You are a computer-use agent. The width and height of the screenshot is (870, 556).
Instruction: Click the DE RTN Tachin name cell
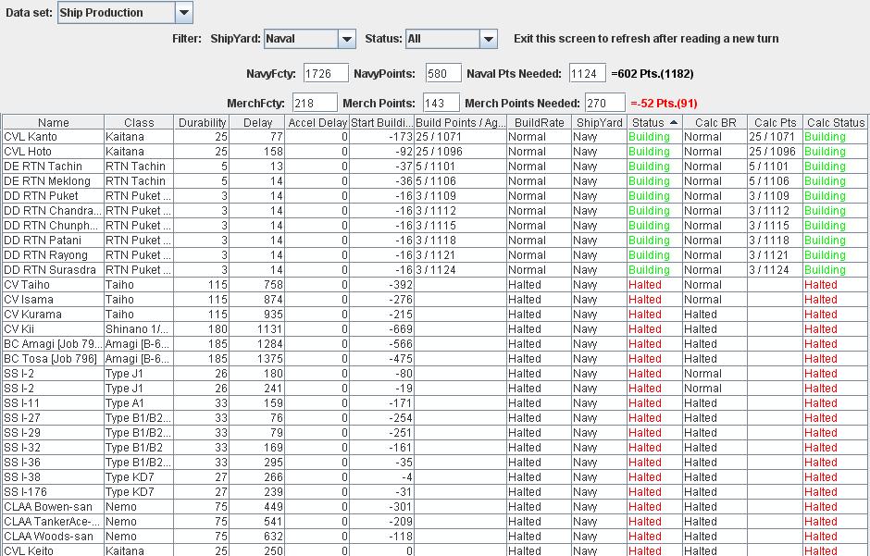pyautogui.click(x=54, y=167)
